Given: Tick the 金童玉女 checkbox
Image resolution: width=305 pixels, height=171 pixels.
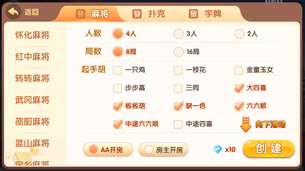Looking at the screenshot, I should [239, 70].
